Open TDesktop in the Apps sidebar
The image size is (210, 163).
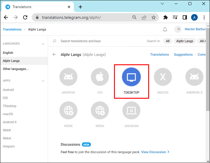coord(10,106)
